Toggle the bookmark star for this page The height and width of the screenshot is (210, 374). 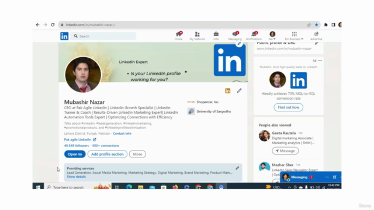pos(317,24)
